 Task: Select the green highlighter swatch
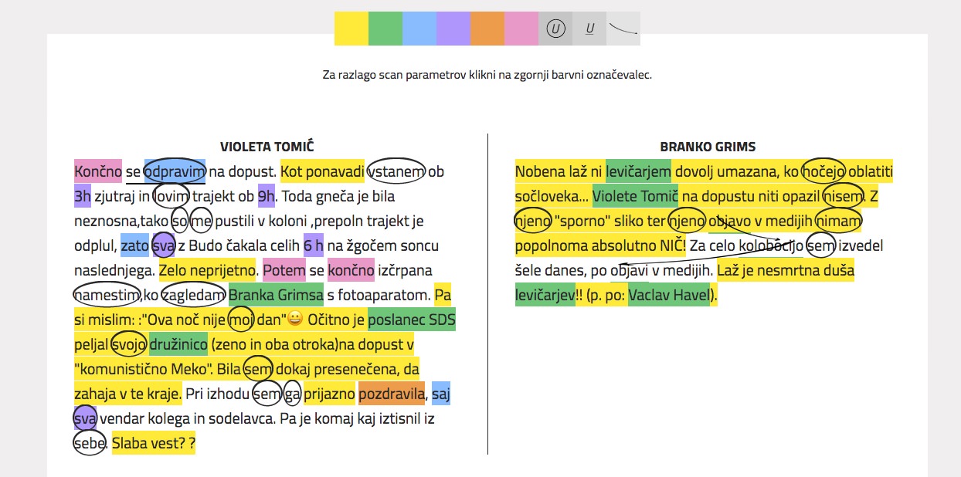(385, 29)
